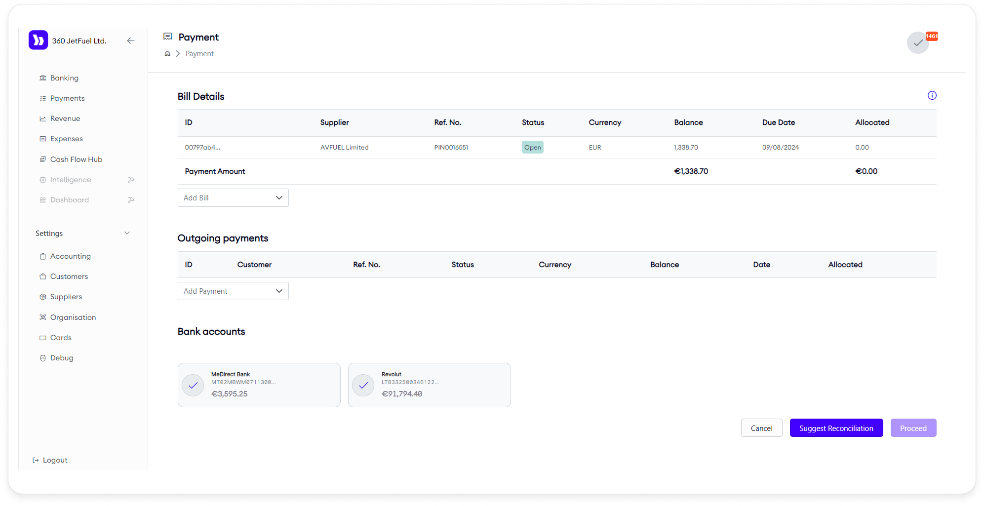This screenshot has width=984, height=506.
Task: Click the MeDirect Bank account card
Action: pos(259,385)
